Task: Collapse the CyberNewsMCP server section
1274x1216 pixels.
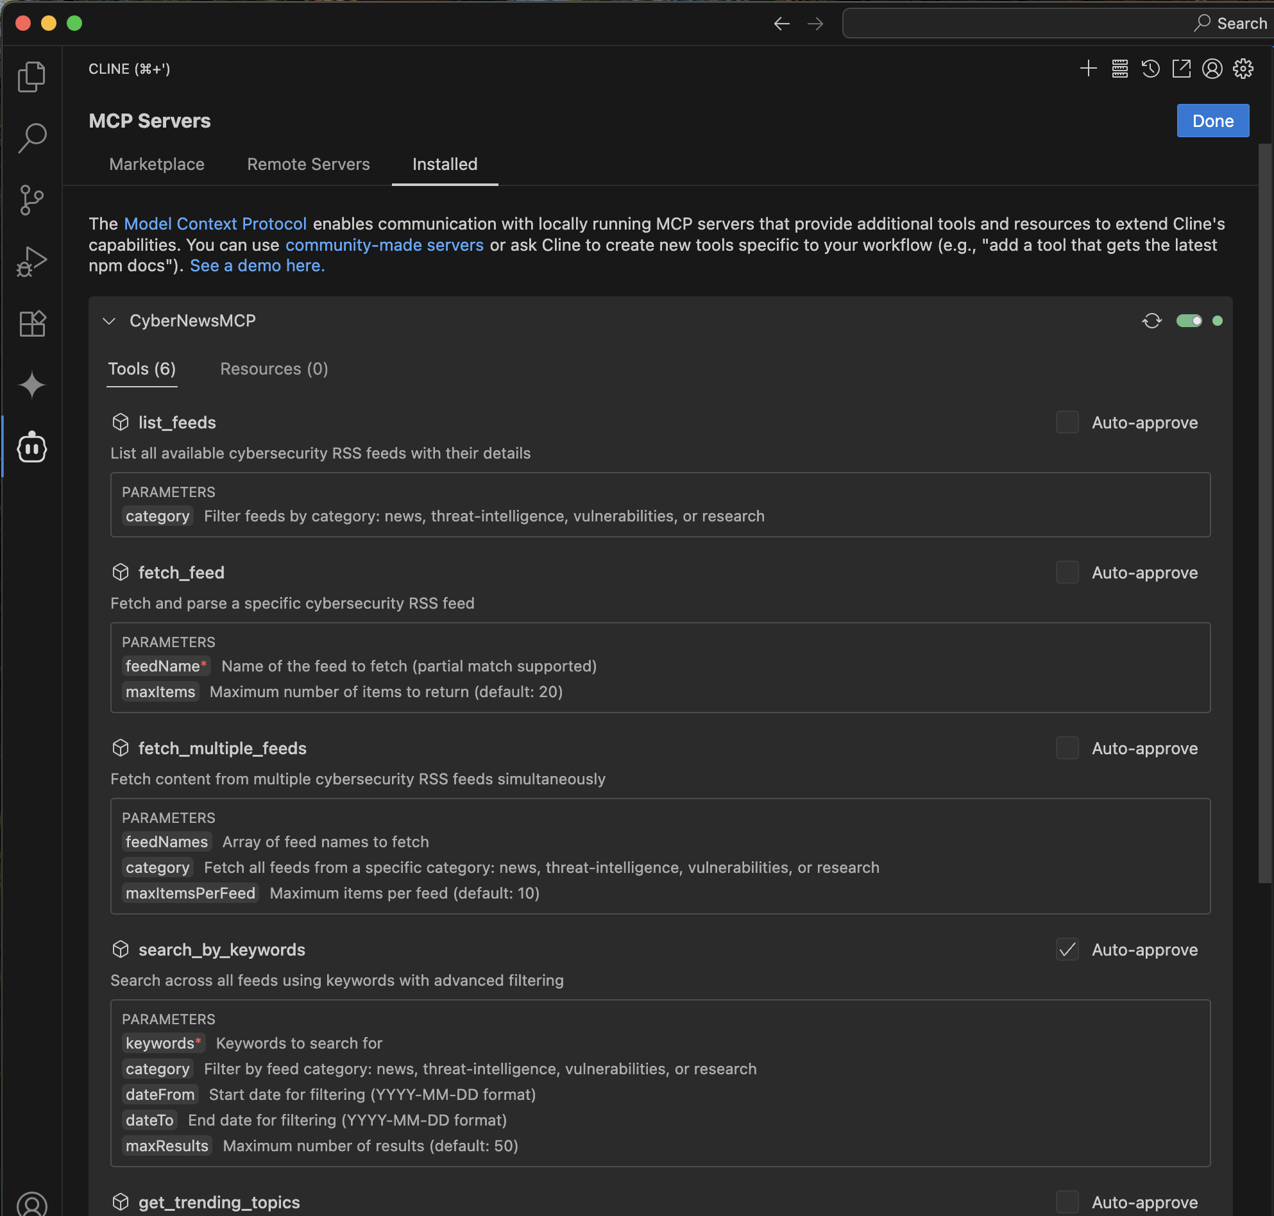Action: pos(109,321)
